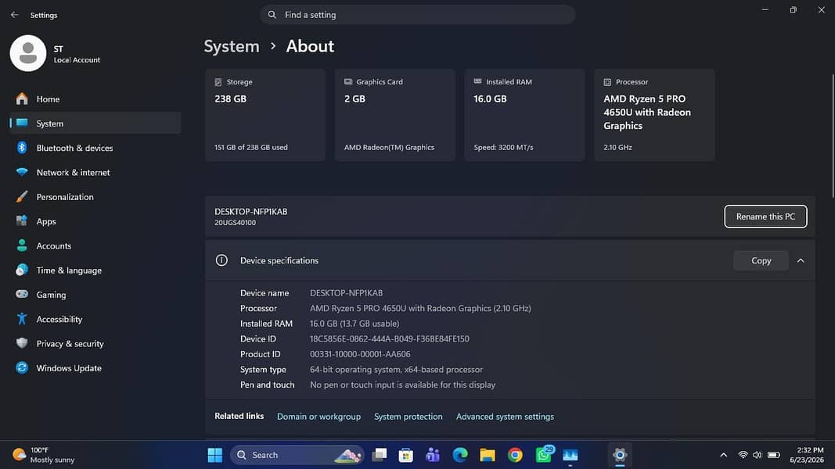Screen dimensions: 835x469
Task: Open Accessibility settings
Action: 95,319
